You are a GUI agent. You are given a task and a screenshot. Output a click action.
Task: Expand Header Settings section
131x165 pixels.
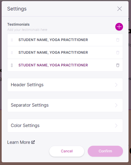[x=65, y=85]
